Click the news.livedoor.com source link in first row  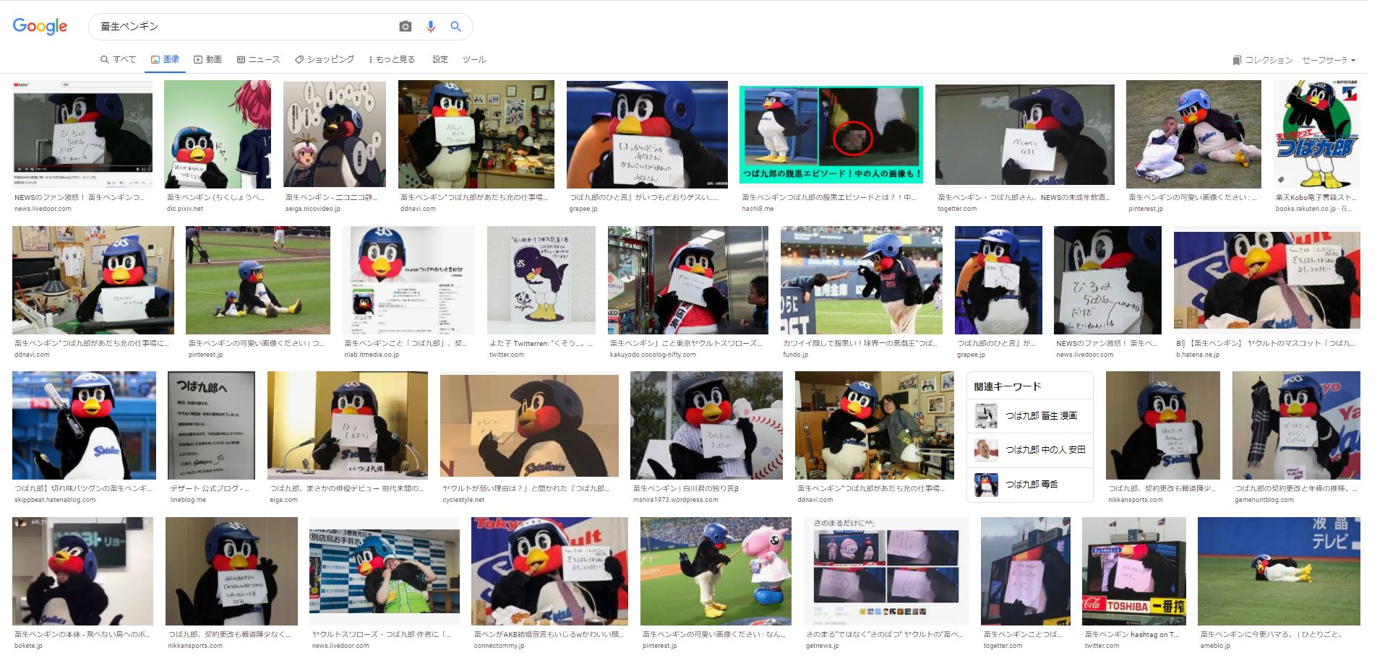[43, 209]
